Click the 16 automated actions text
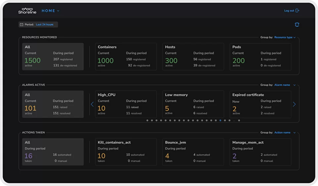 point(62,155)
